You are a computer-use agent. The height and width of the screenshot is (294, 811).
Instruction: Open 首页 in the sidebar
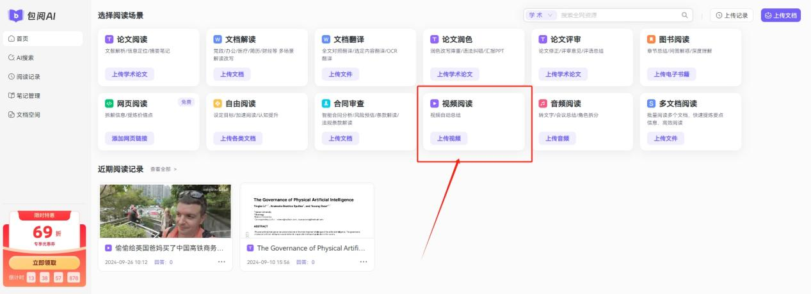tap(42, 38)
